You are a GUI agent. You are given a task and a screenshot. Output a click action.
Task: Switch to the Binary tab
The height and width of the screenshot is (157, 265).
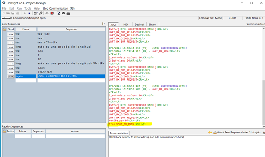pyautogui.click(x=152, y=24)
